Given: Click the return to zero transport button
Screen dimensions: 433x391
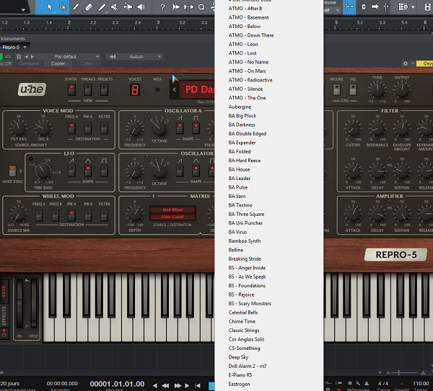Looking at the screenshot, I should tap(198, 385).
